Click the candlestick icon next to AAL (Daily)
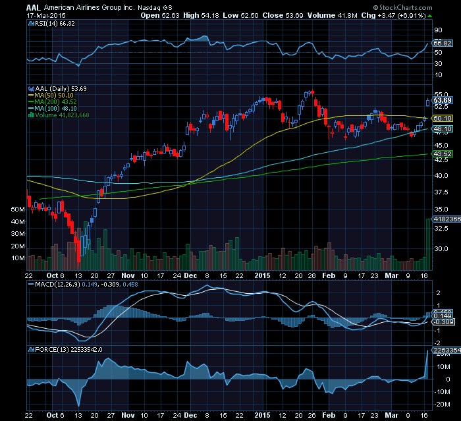461x421 pixels. (31, 88)
